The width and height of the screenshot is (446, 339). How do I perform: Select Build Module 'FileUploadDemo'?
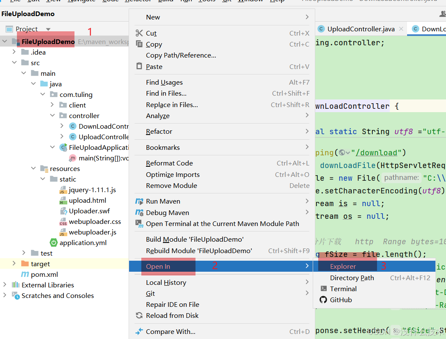tap(222, 240)
